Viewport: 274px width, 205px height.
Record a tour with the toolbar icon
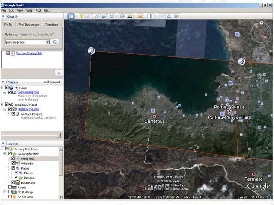(x=112, y=16)
